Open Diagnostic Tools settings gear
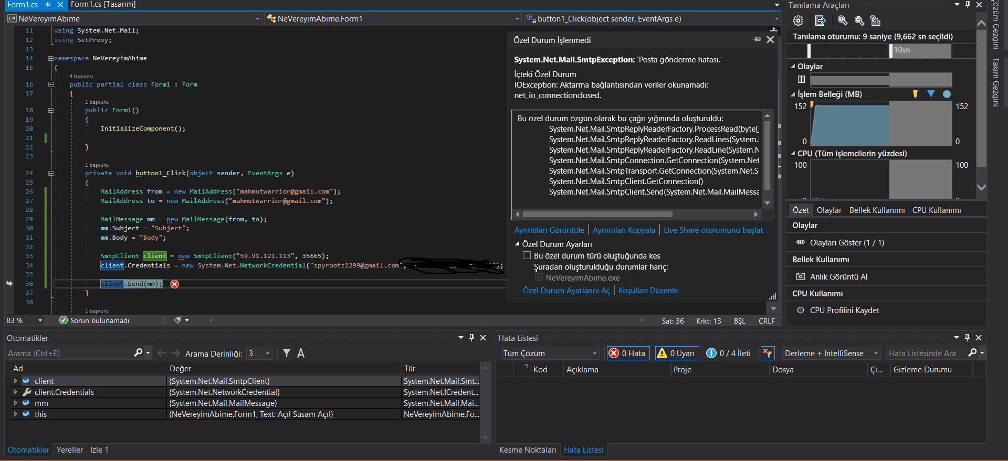This screenshot has width=1008, height=461. (799, 20)
